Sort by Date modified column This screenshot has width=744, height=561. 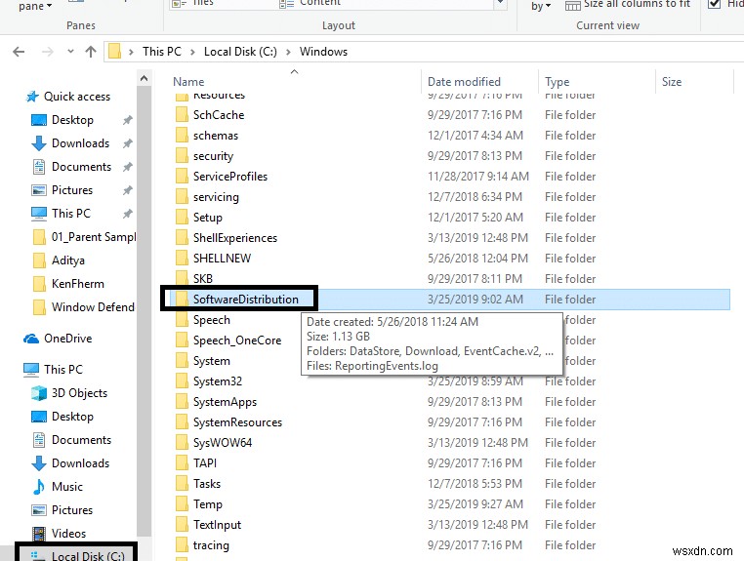[x=464, y=82]
